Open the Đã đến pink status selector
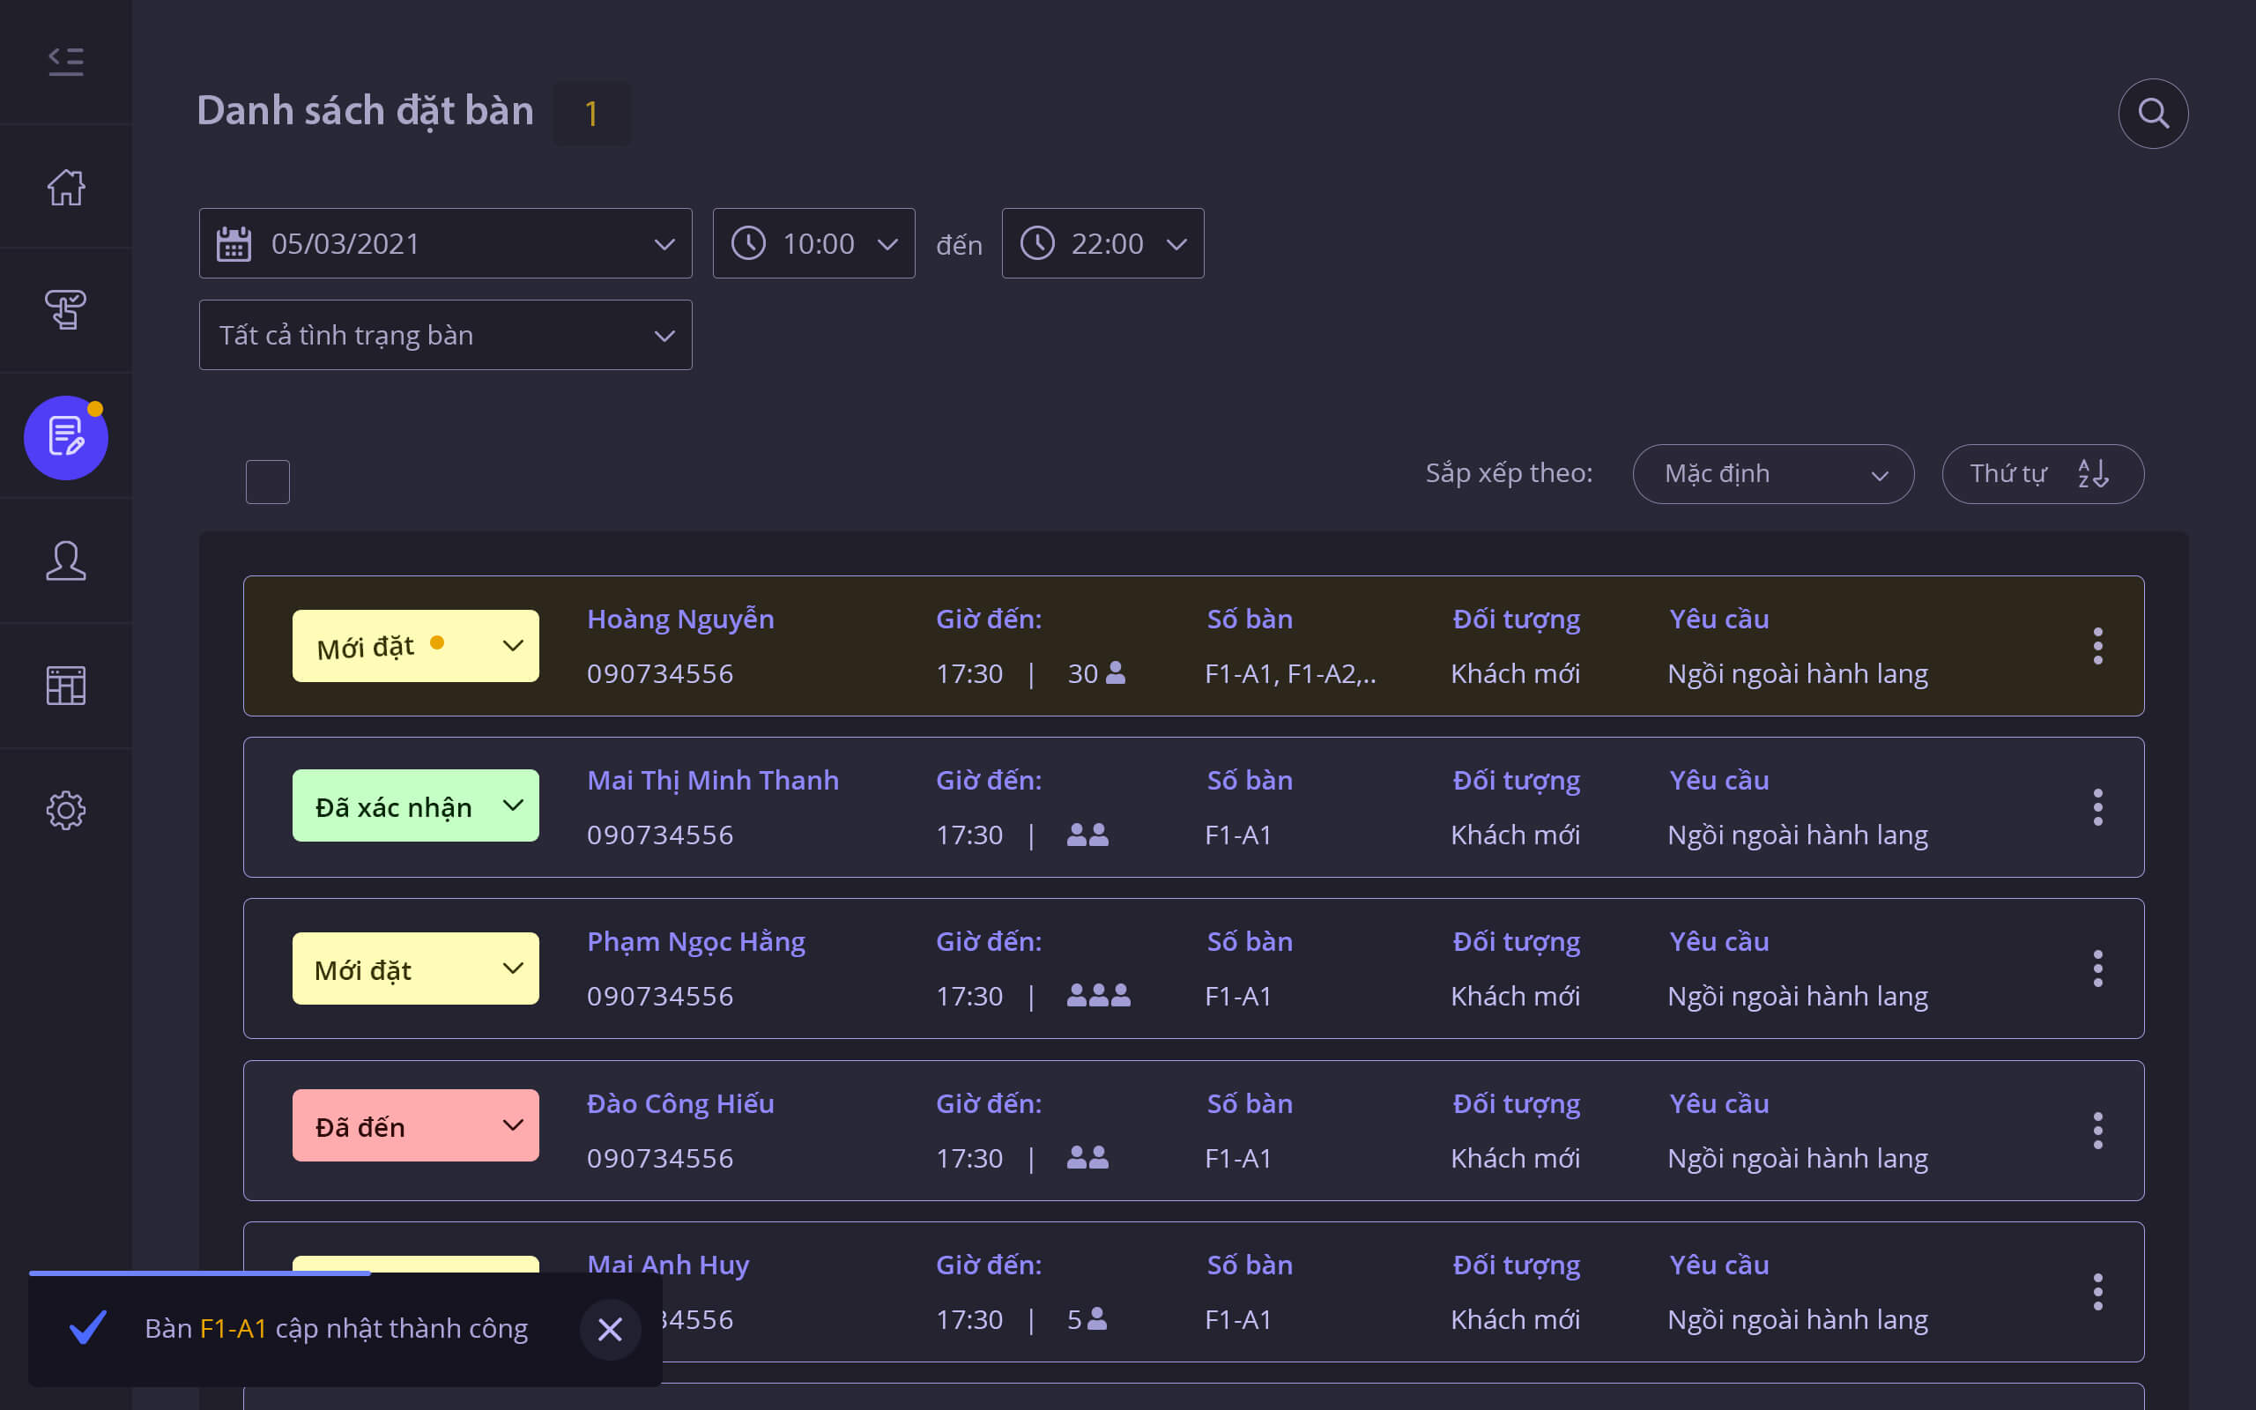The height and width of the screenshot is (1410, 2256). click(415, 1125)
